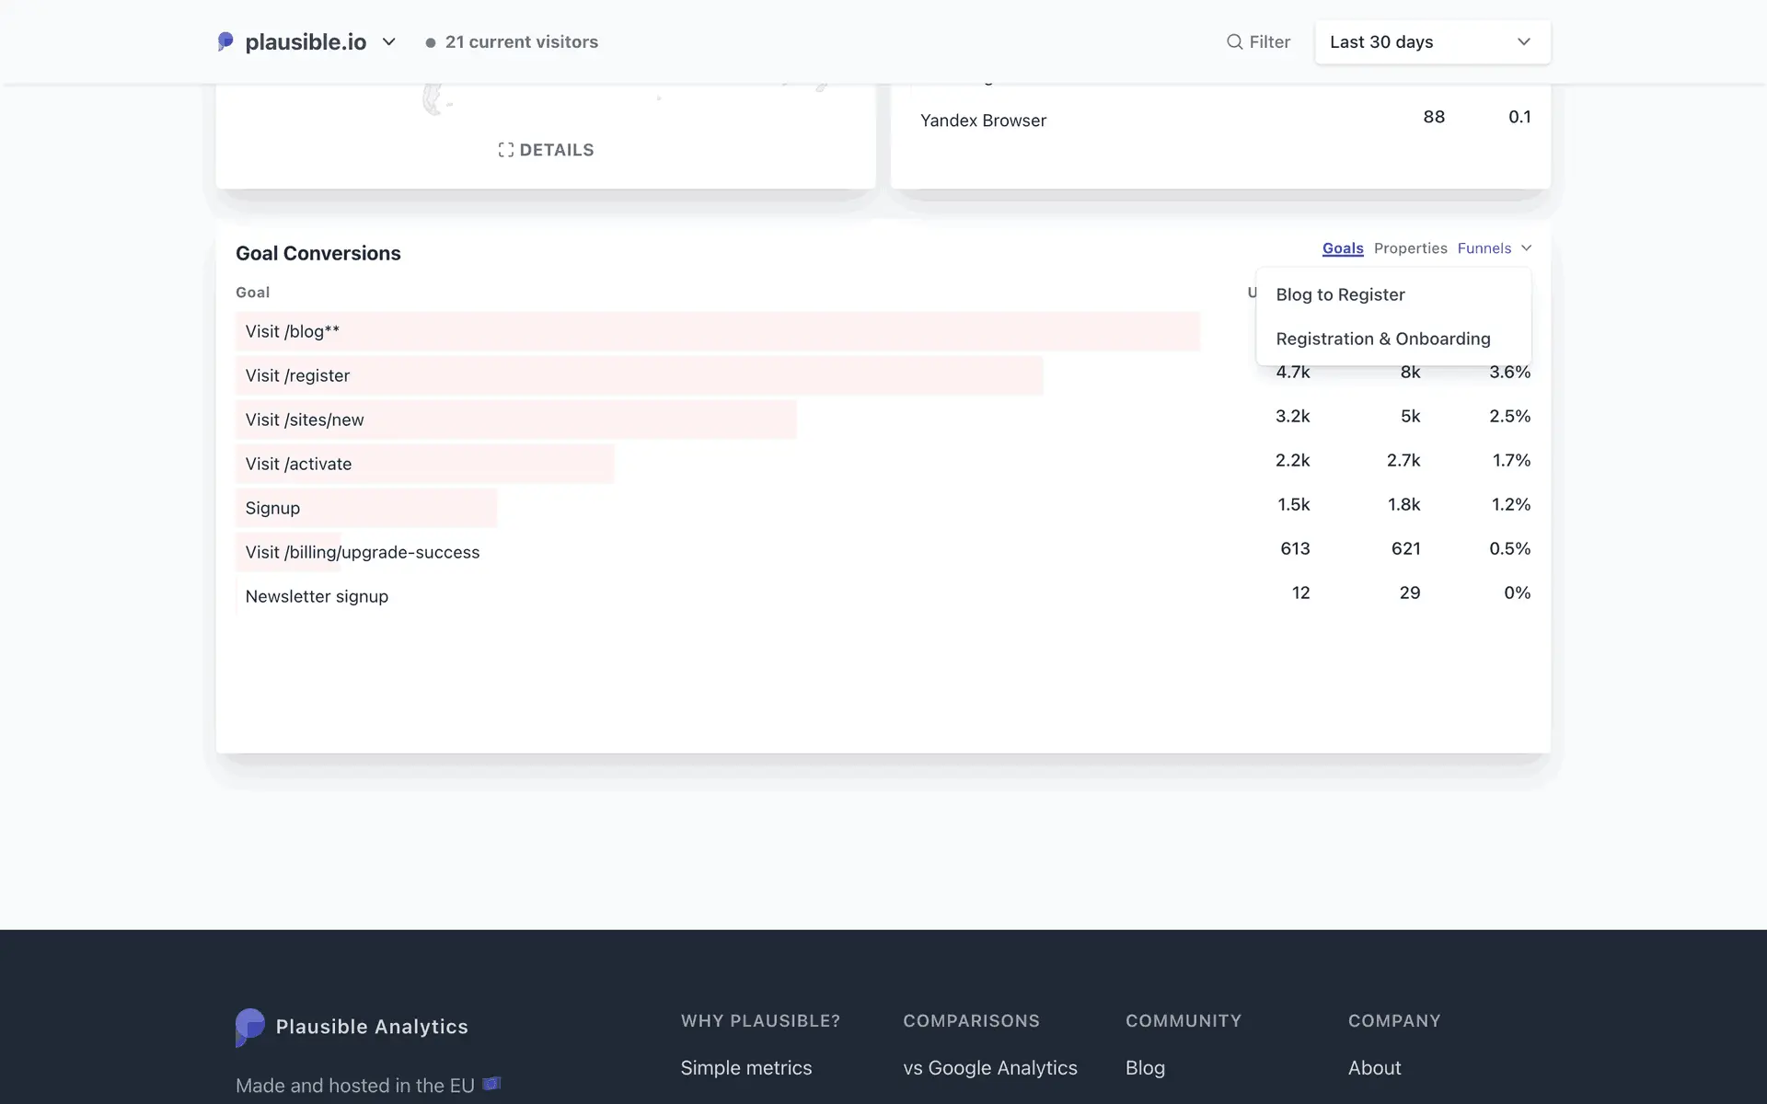Open vs Google Analytics footer link
The image size is (1767, 1104).
point(989,1067)
